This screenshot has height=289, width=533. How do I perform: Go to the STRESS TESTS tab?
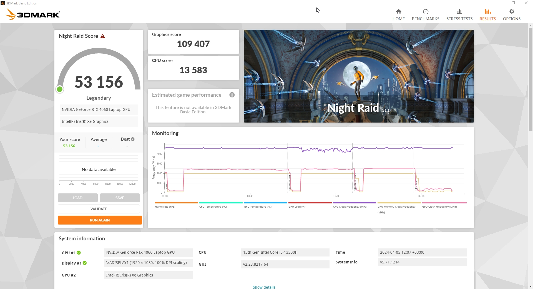pos(459,15)
